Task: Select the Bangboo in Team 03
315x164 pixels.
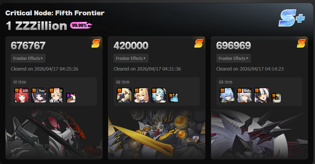Action: (x=276, y=98)
